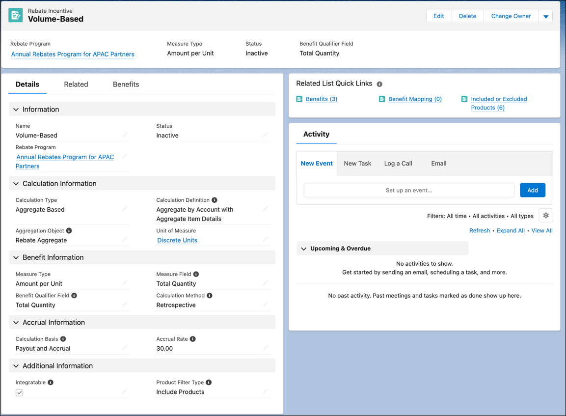This screenshot has height=416, width=566.
Task: Edit the Accrual Rate pencil icon
Action: [x=265, y=348]
